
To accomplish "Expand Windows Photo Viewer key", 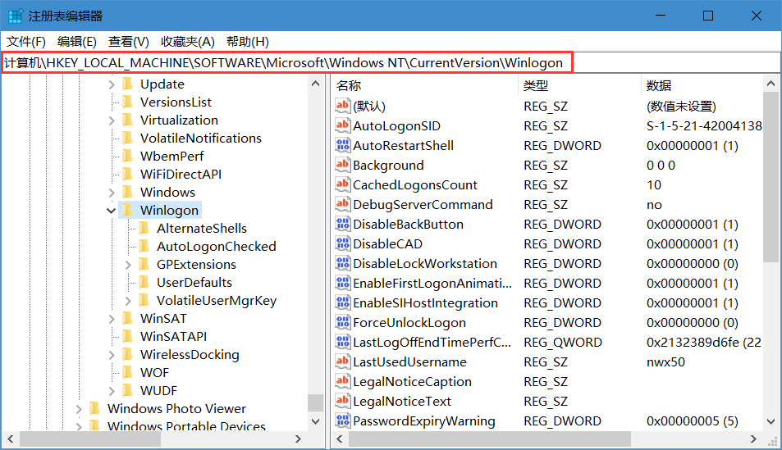I will pyautogui.click(x=79, y=409).
